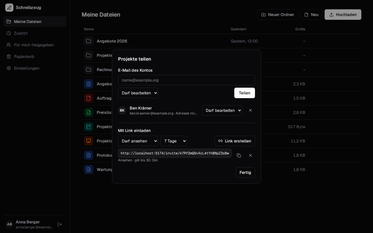Click the orange presentation icon of Projekts file
The height and width of the screenshot is (233, 373).
(x=89, y=141)
